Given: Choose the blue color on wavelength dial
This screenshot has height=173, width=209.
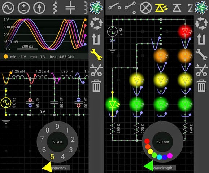Looking at the screenshot, I should click(x=165, y=157).
